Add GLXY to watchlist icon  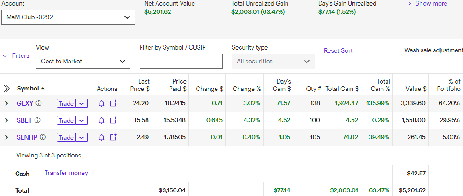[113, 104]
